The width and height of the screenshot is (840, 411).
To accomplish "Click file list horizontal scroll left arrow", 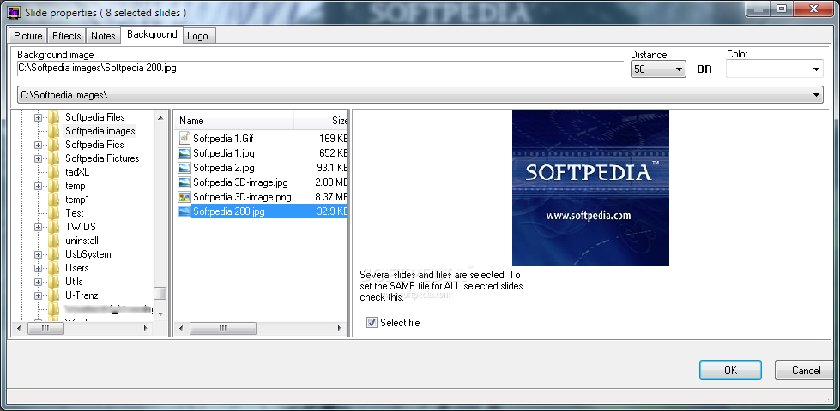I will point(181,328).
